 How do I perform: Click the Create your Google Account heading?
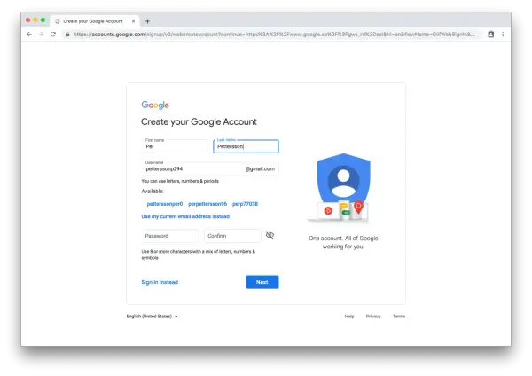click(199, 121)
